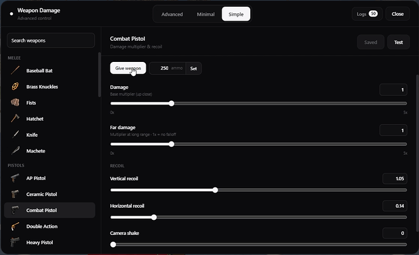
Task: Switch to the Advanced tab
Action: tap(172, 14)
